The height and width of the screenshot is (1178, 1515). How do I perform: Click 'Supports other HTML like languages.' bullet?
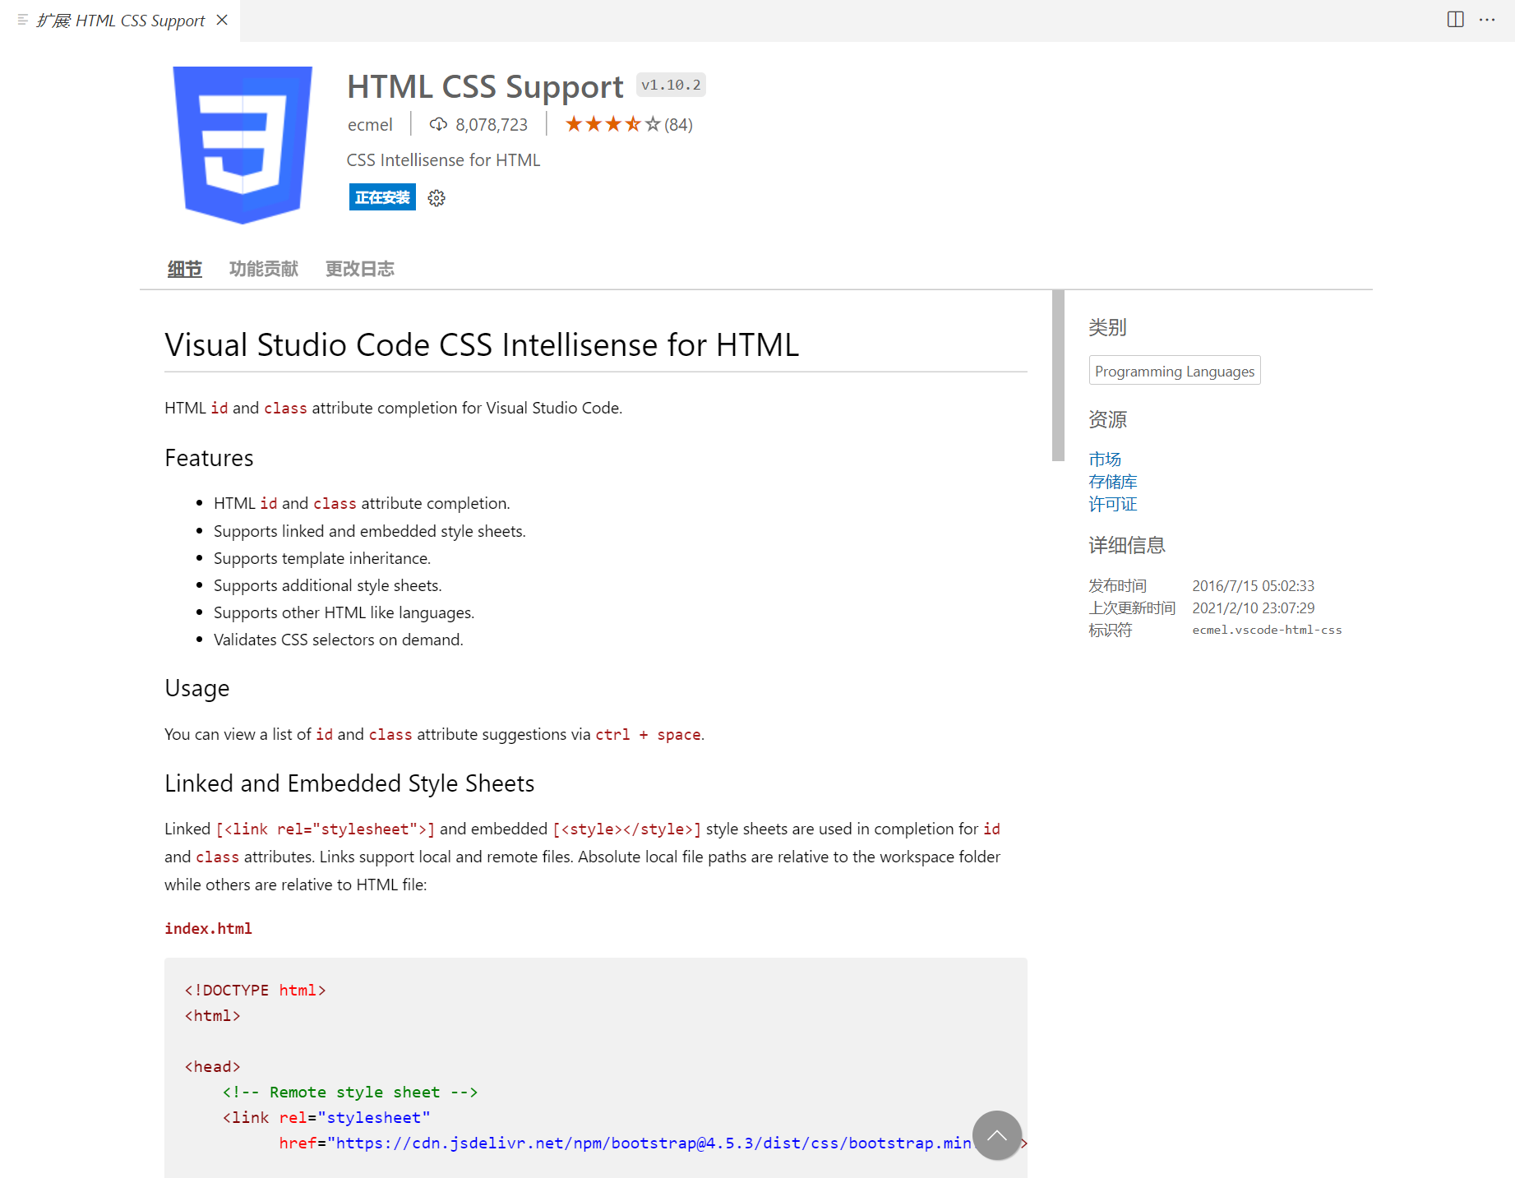tap(344, 612)
